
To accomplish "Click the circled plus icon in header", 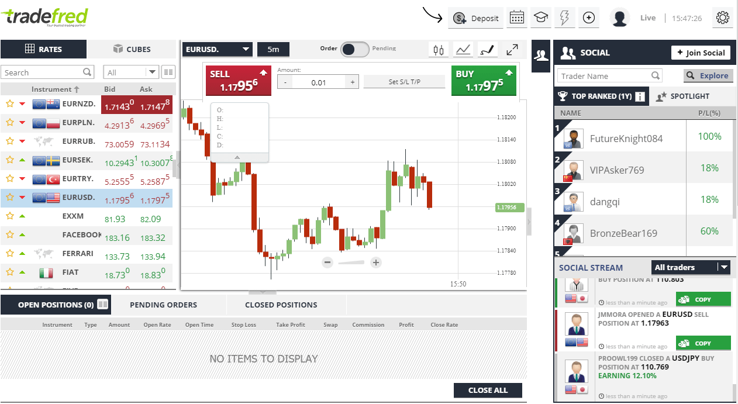I will (589, 18).
